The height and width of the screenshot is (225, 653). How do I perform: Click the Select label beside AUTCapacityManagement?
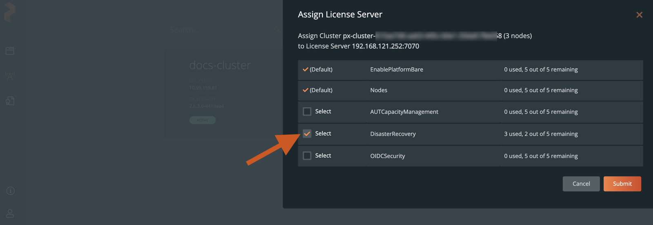coord(323,111)
